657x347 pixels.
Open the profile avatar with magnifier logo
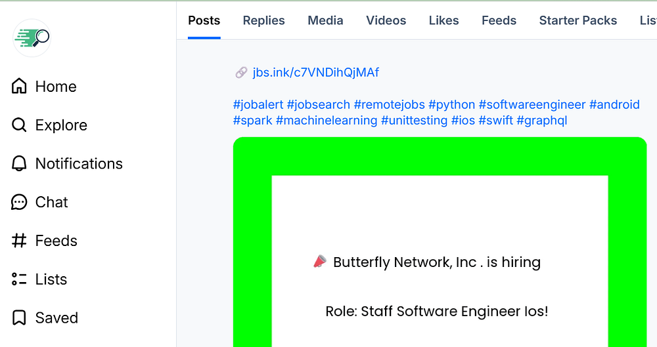(x=32, y=37)
